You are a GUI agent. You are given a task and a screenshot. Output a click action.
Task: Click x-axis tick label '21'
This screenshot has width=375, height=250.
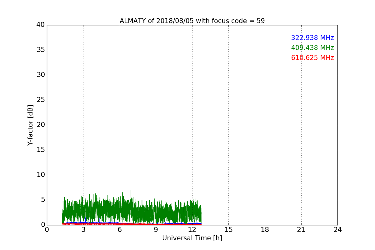pos(301,230)
